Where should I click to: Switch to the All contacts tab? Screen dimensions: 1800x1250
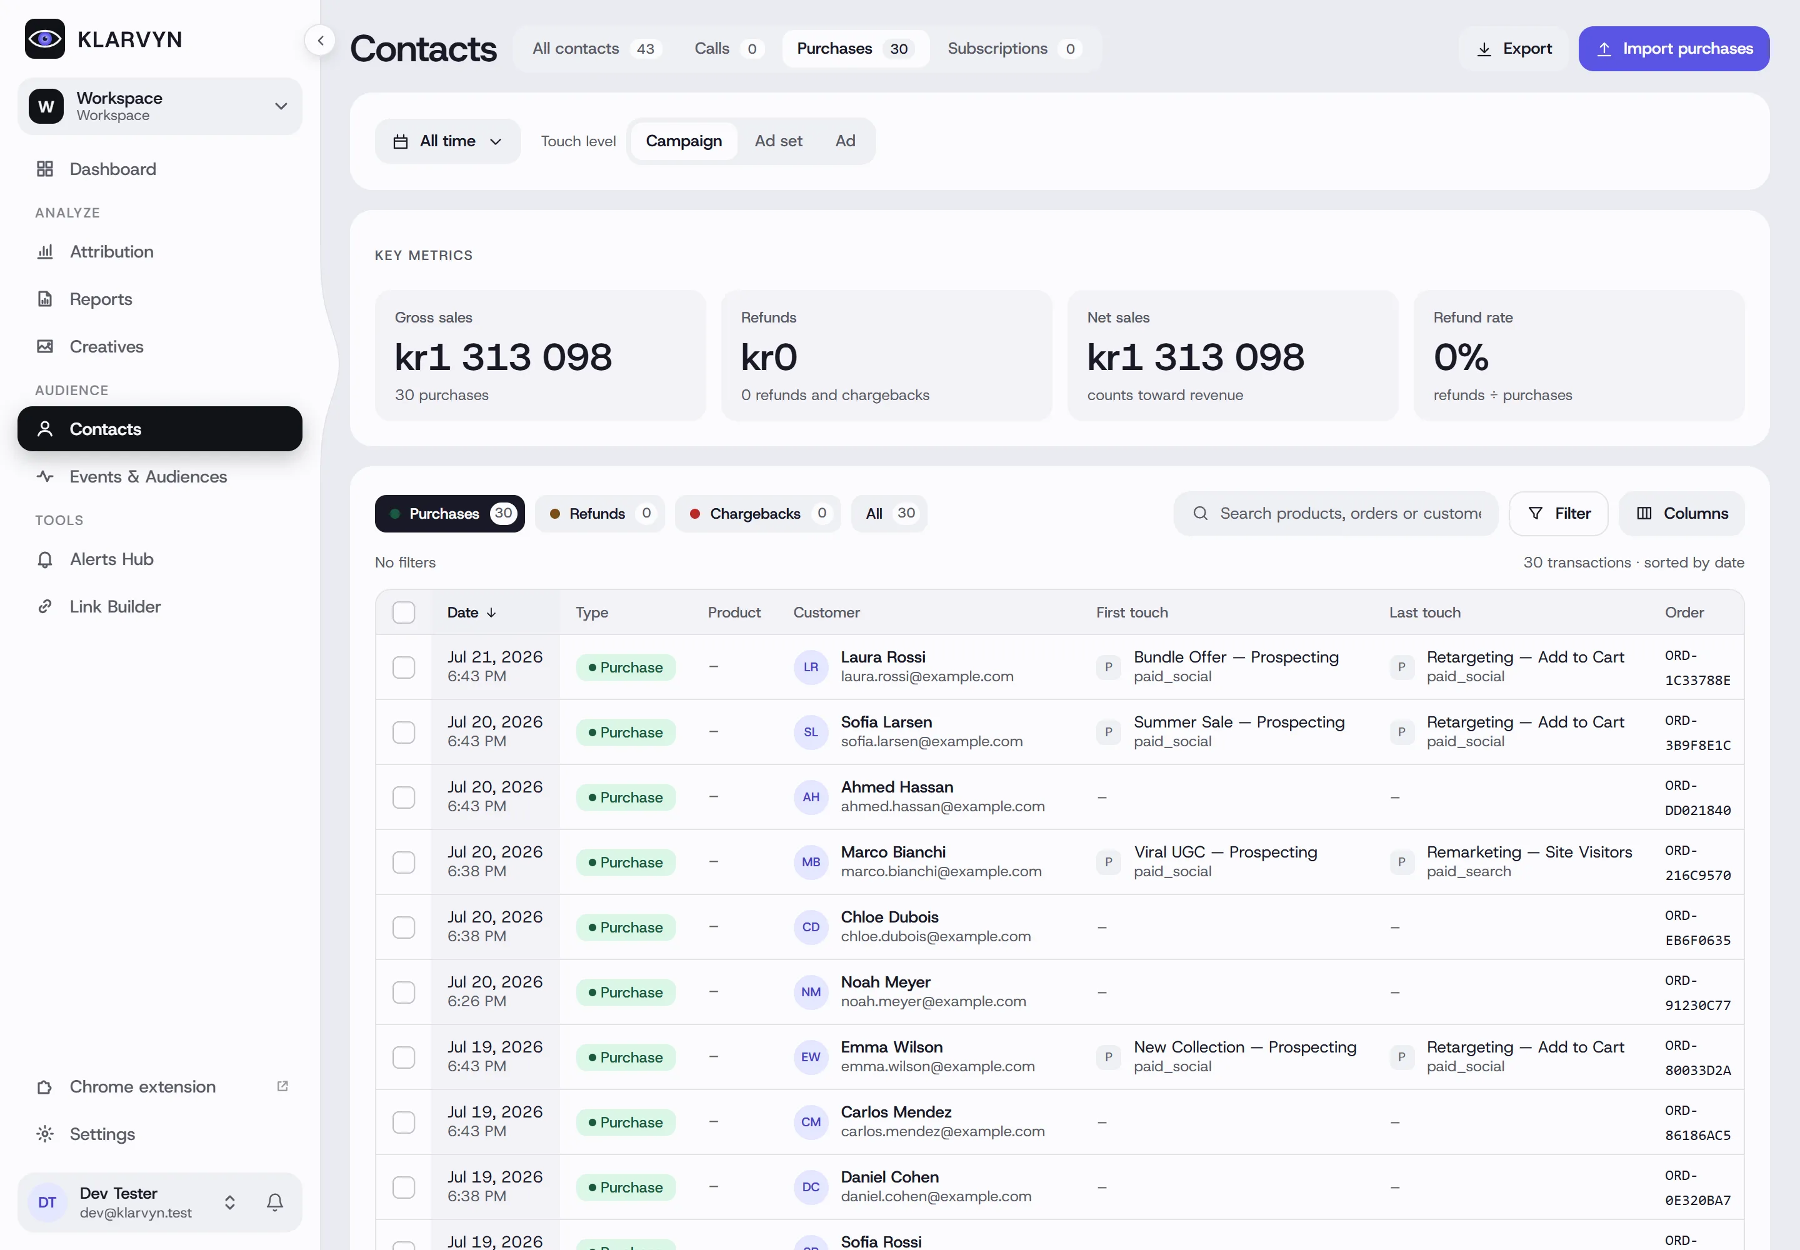coord(597,49)
